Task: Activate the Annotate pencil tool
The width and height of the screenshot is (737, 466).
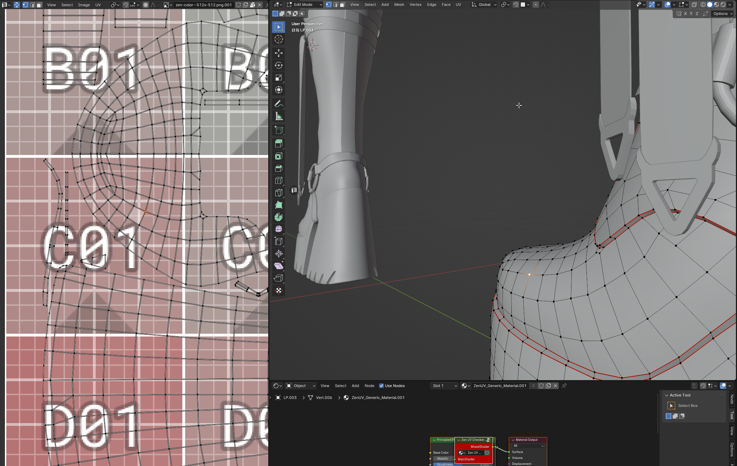Action: tap(278, 104)
